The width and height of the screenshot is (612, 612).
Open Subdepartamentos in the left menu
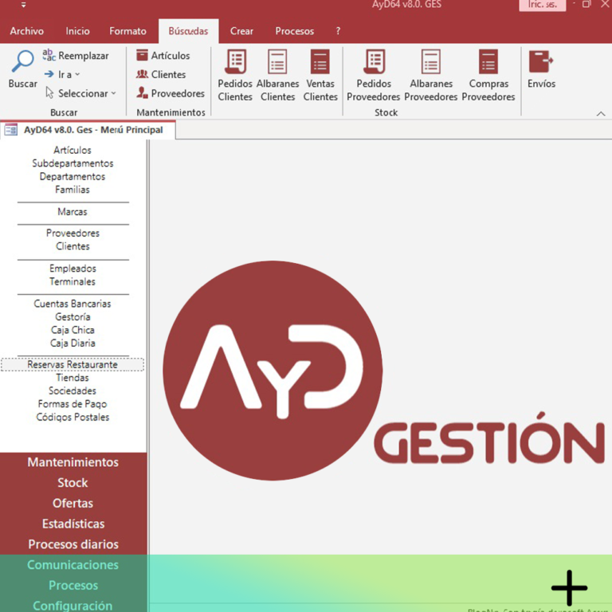(x=73, y=163)
